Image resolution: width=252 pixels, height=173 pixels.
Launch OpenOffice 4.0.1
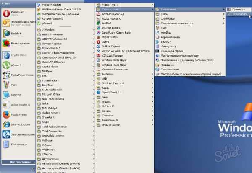click(x=125, y=93)
